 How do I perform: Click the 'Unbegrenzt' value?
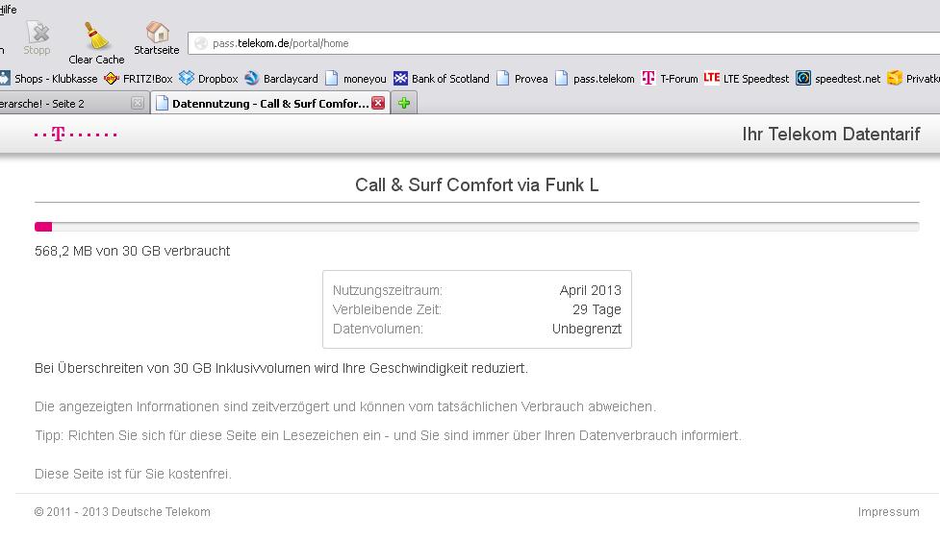(587, 329)
